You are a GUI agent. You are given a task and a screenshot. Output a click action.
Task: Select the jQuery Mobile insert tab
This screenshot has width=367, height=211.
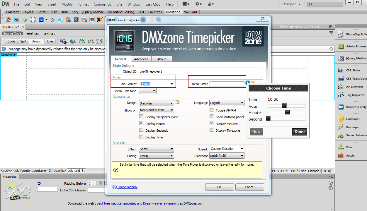[x=92, y=12]
